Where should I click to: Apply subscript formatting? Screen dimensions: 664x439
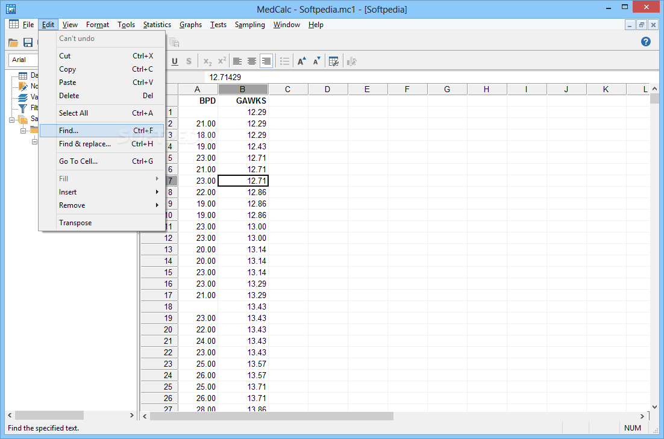[x=207, y=61]
